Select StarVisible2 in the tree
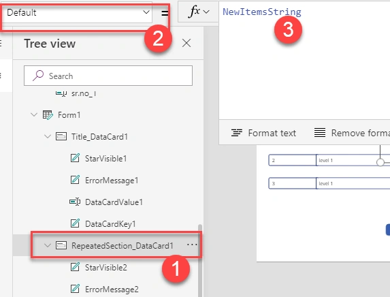The height and width of the screenshot is (297, 390). pos(106,268)
